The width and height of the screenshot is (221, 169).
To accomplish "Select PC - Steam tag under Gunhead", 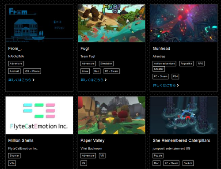I will tap(160, 76).
